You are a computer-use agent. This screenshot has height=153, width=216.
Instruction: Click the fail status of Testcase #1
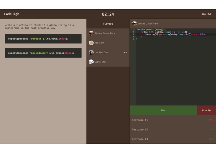[211, 120]
